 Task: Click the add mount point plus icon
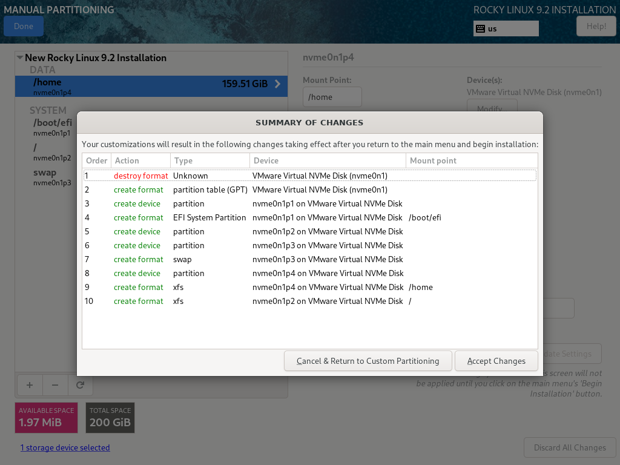30,385
